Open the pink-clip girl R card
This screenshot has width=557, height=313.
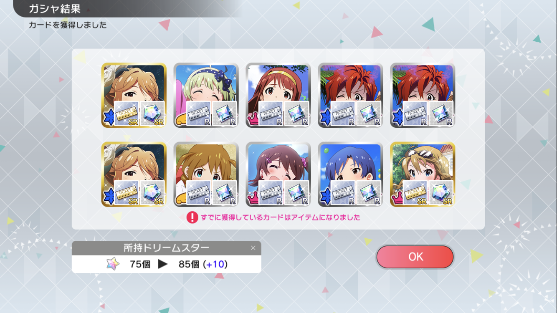point(278,174)
